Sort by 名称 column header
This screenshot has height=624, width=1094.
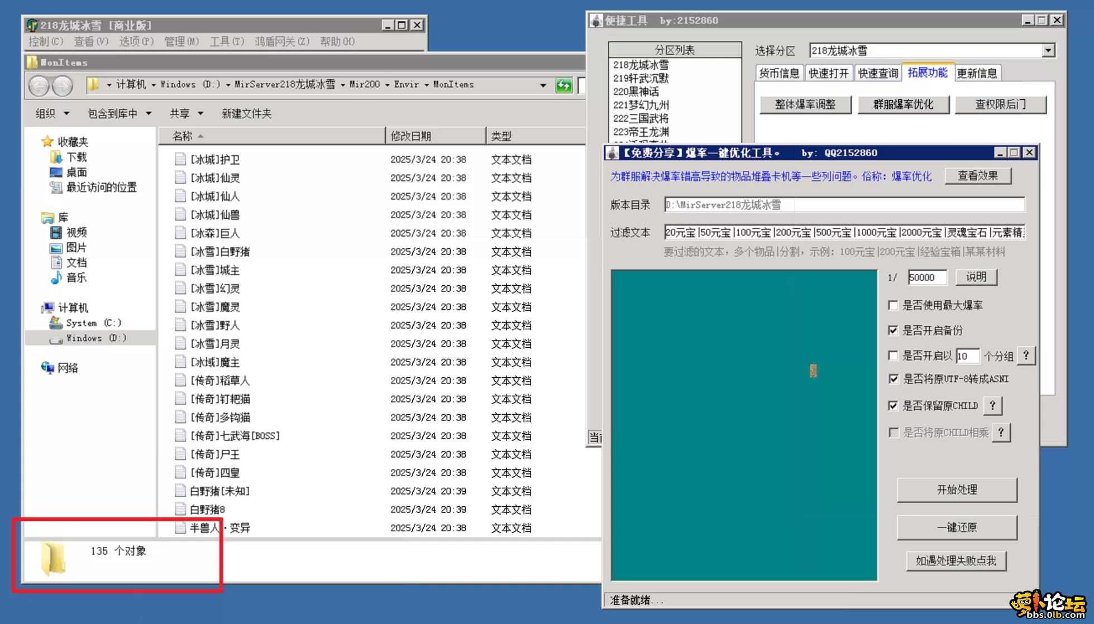point(272,136)
